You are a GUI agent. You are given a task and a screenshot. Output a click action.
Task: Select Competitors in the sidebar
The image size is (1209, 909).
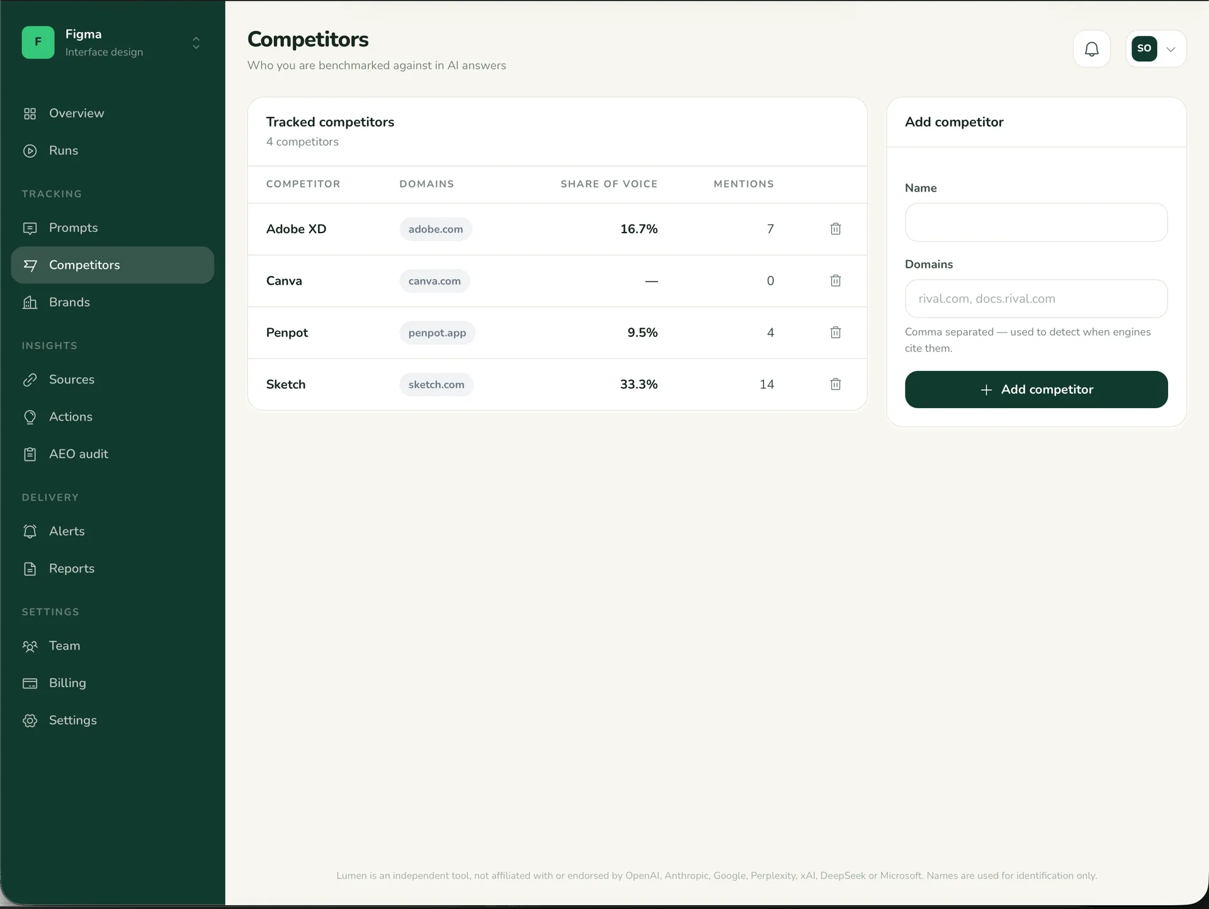(x=112, y=265)
